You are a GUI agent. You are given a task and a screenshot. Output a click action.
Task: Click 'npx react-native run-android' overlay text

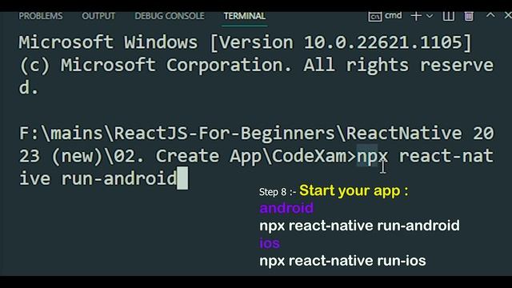pyautogui.click(x=359, y=226)
